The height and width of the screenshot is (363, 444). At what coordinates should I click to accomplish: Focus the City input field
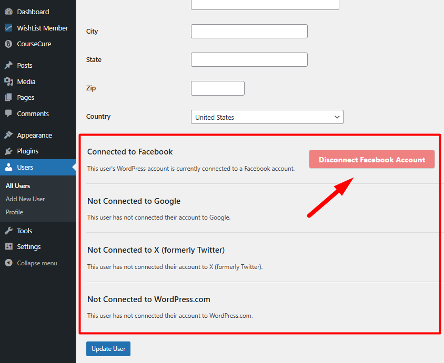click(249, 32)
